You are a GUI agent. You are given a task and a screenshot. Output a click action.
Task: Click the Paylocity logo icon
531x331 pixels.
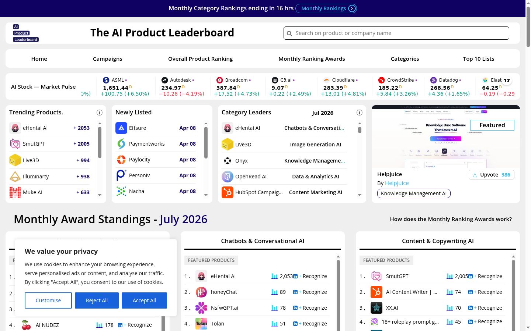[121, 160]
